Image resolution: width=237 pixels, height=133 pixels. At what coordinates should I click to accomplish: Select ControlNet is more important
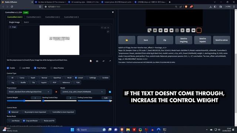[x=62, y=112]
